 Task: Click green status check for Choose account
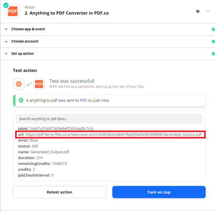[x=213, y=42]
